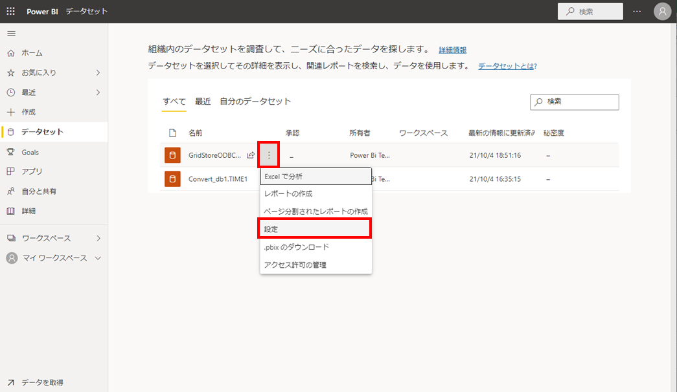Click the GridStoreODBC dataset orange icon

pos(172,155)
